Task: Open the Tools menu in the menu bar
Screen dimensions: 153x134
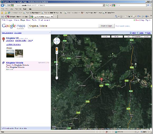Action: (25, 9)
